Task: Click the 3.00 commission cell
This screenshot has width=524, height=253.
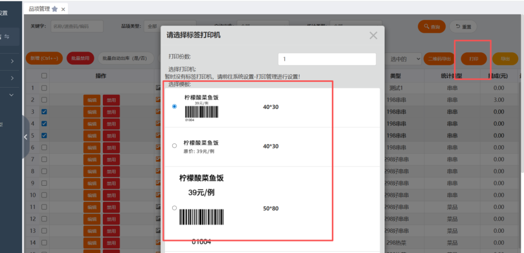Action: pos(499,100)
